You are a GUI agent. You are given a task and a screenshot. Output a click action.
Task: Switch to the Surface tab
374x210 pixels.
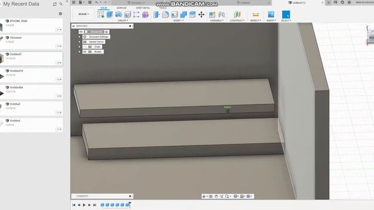point(122,8)
